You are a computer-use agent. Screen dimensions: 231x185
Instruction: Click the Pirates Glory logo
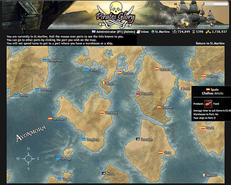115,15
